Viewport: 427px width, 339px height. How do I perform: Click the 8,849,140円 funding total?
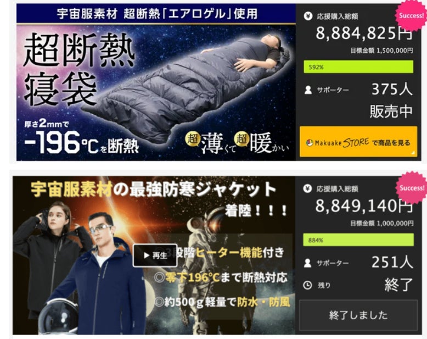(x=364, y=205)
